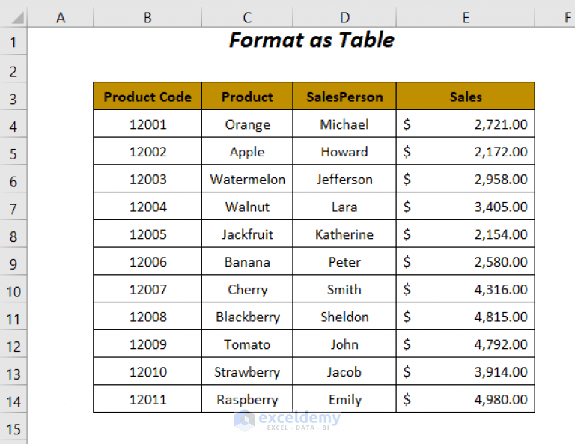Select the 'Sales' header cell

coord(466,96)
